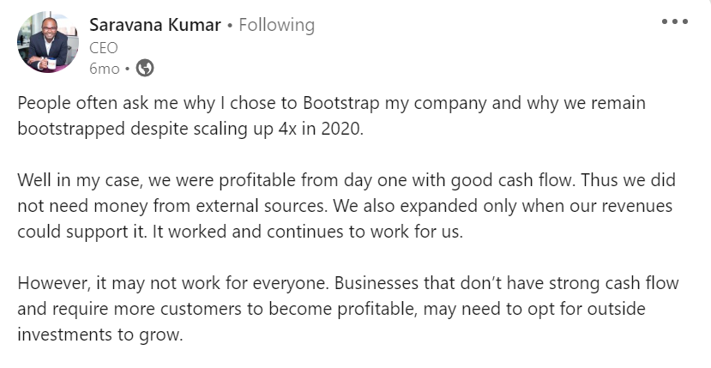
Task: Click the word "revenues" in the post
Action: pos(638,208)
